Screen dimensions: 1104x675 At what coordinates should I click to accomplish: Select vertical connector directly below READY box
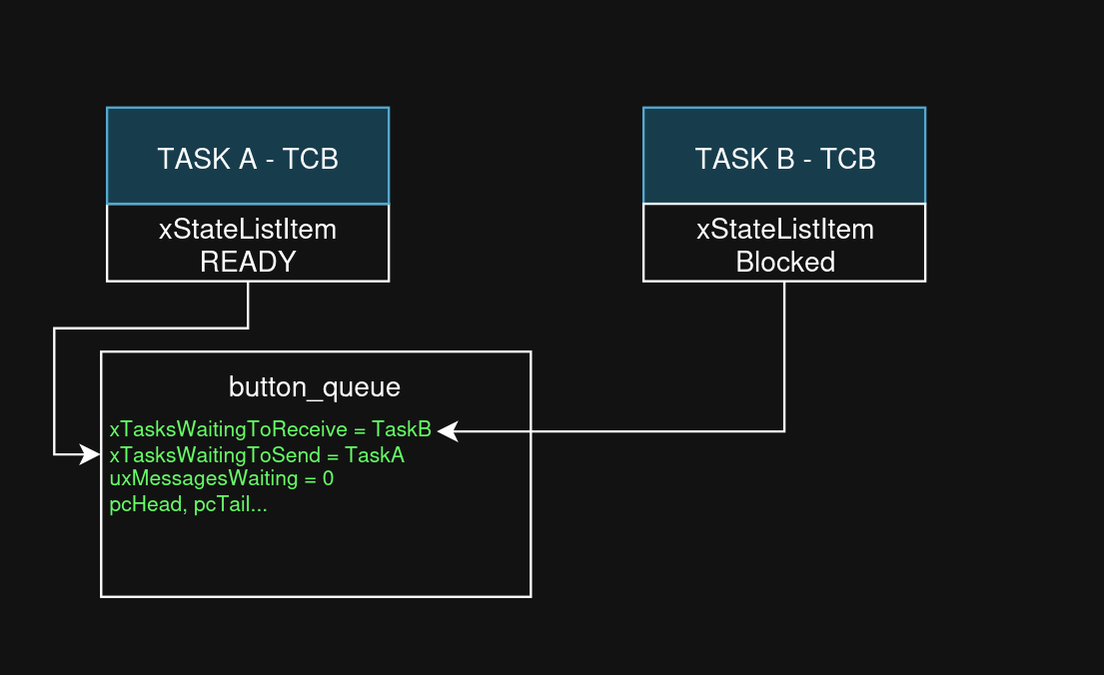pyautogui.click(x=248, y=303)
